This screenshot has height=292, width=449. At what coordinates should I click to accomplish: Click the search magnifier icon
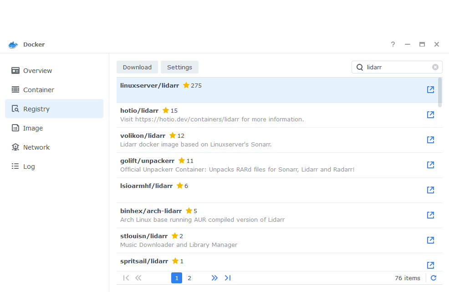[360, 67]
